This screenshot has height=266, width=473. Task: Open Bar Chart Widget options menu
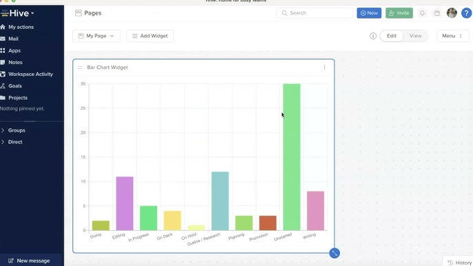coord(324,68)
